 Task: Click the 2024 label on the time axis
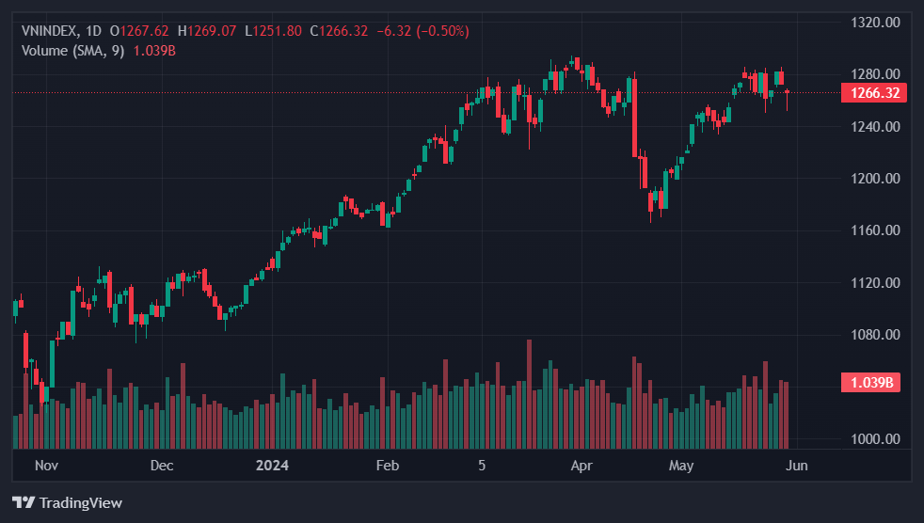273,466
